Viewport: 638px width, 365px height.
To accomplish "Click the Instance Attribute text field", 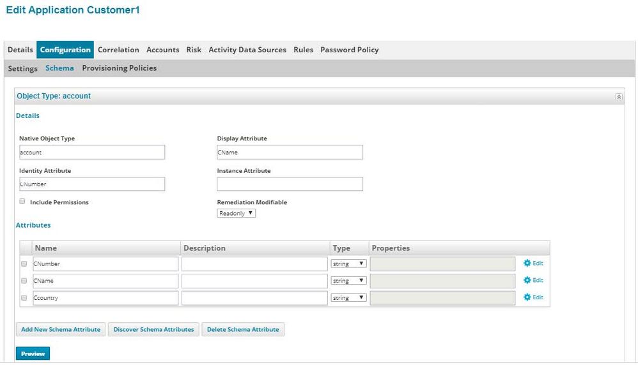I will pos(290,184).
